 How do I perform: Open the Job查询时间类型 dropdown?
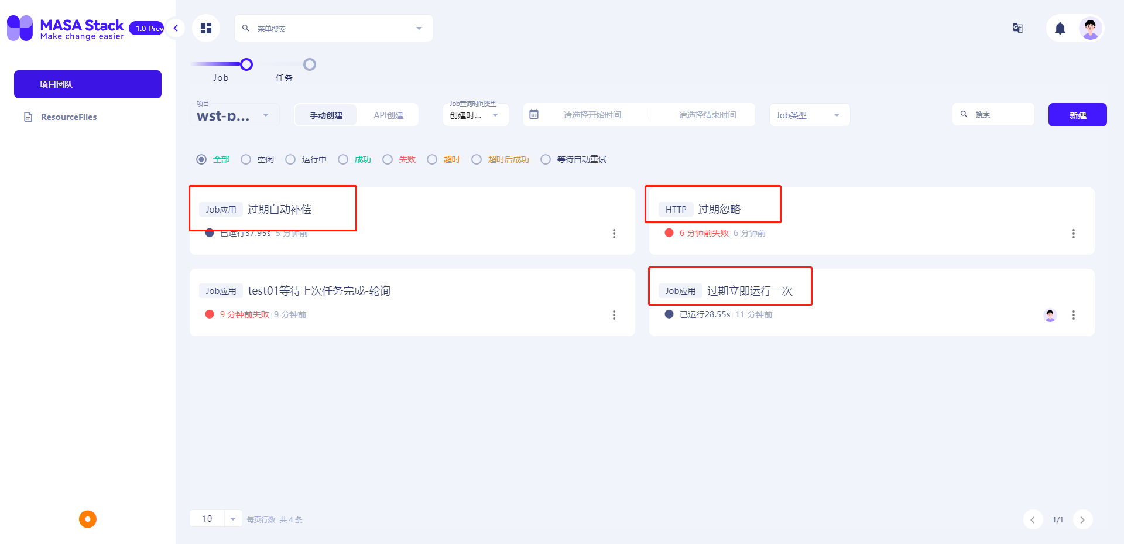[475, 115]
